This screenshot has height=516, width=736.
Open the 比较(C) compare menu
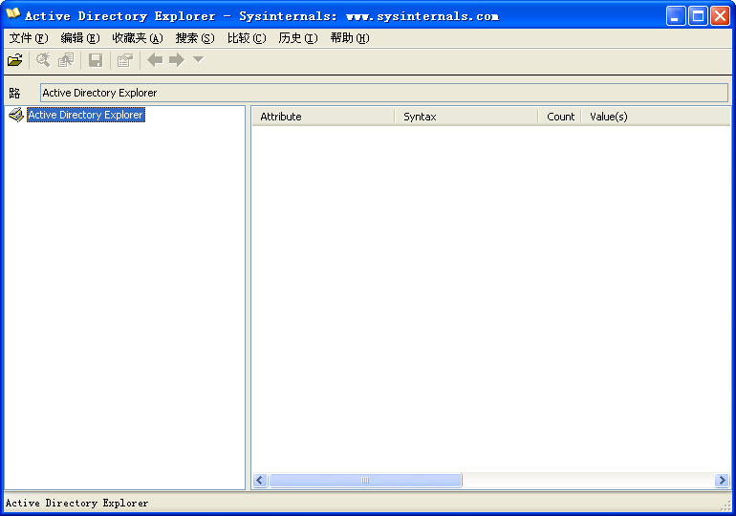click(246, 38)
